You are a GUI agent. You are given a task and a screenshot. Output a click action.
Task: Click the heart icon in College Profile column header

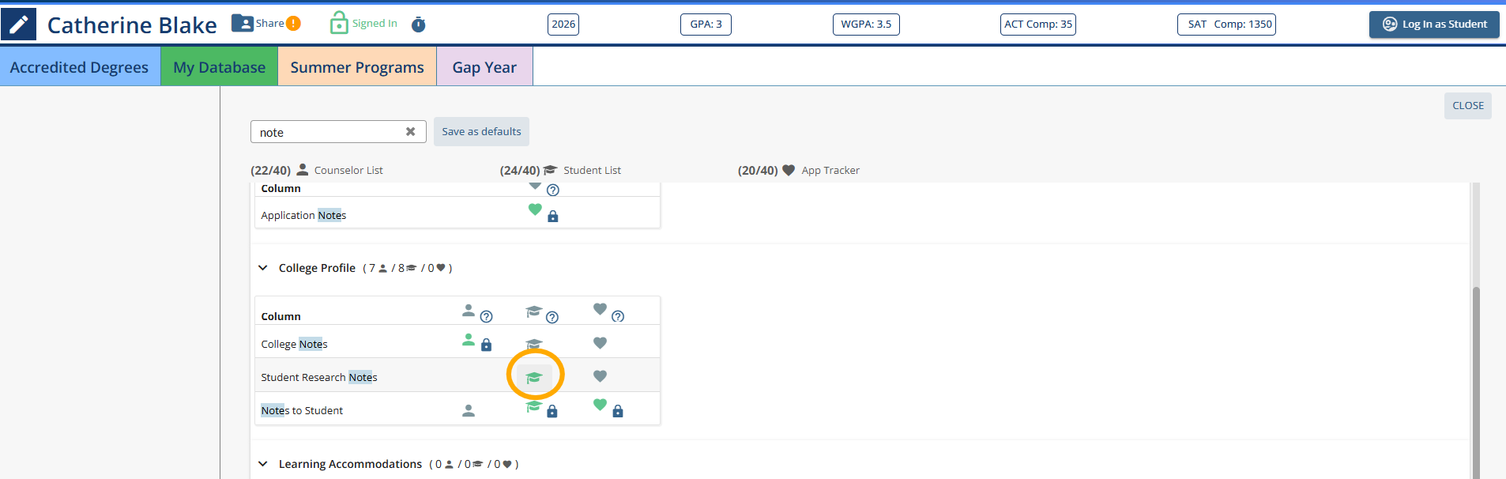[601, 309]
